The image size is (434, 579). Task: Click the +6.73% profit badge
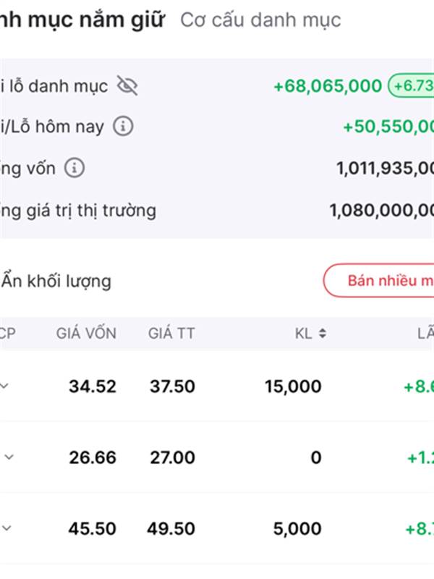click(411, 85)
